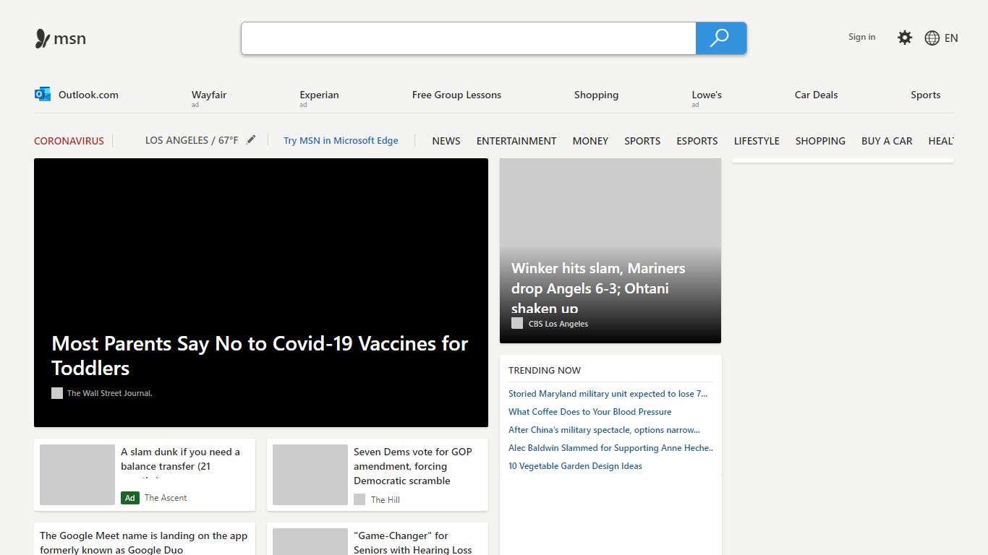This screenshot has height=555, width=988.
Task: Click the Sign in link
Action: tap(861, 37)
